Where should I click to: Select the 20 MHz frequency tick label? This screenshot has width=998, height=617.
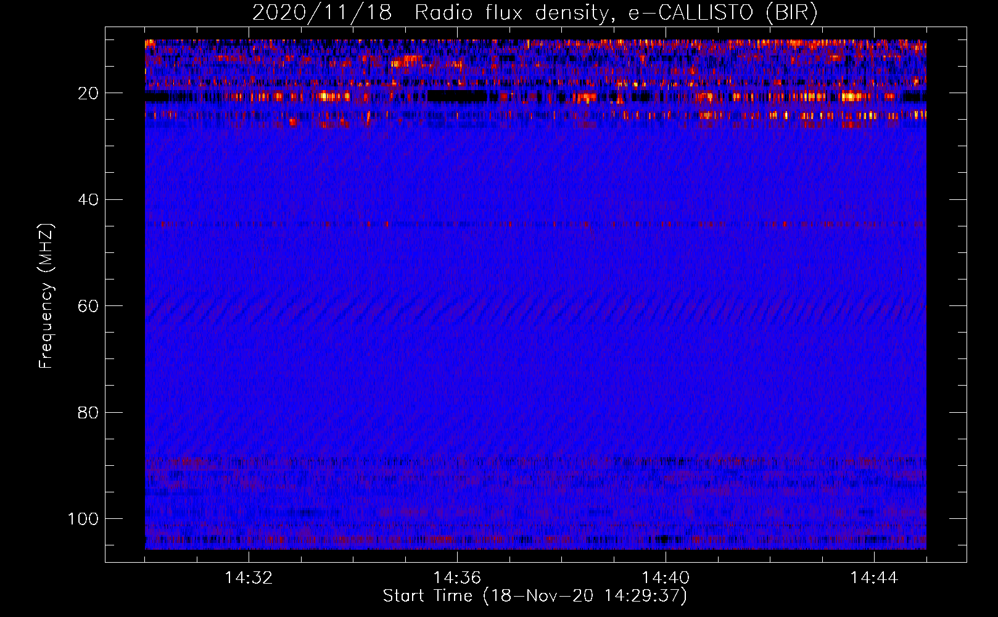pyautogui.click(x=88, y=93)
